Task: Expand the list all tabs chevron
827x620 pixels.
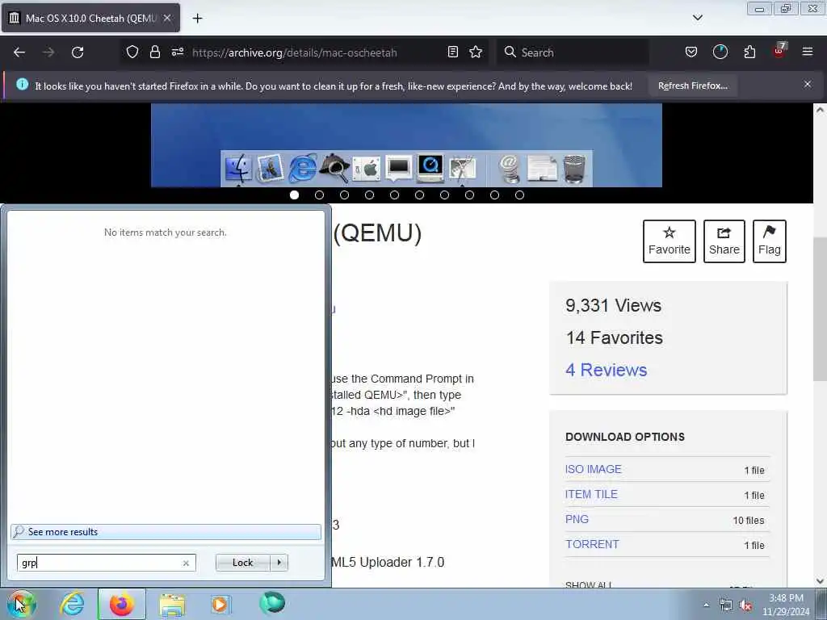Action: [x=697, y=18]
